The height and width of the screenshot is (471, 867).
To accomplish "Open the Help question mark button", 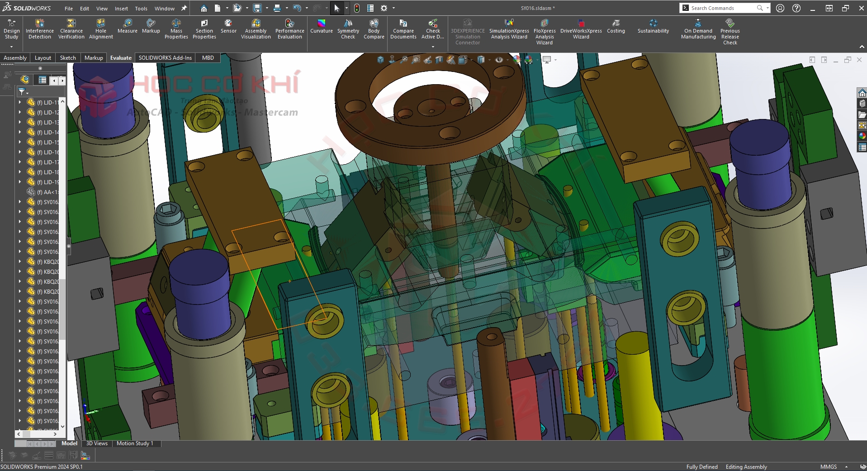I will pos(796,8).
